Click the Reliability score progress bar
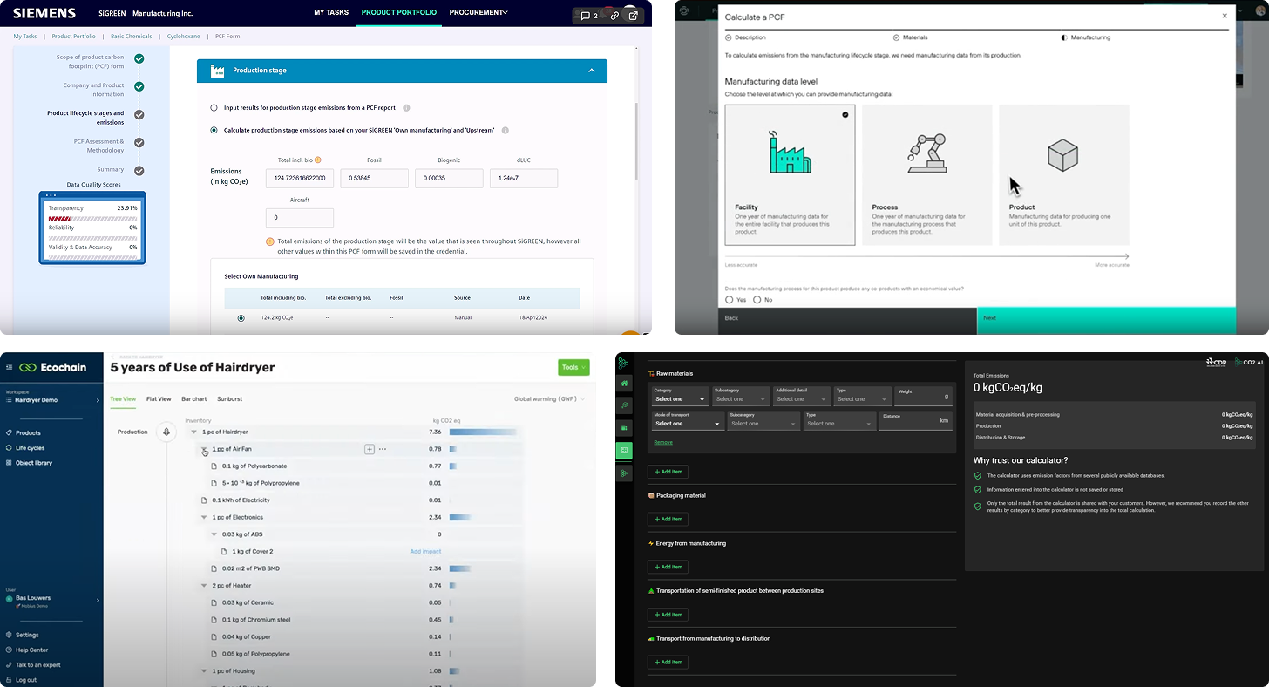 click(92, 238)
